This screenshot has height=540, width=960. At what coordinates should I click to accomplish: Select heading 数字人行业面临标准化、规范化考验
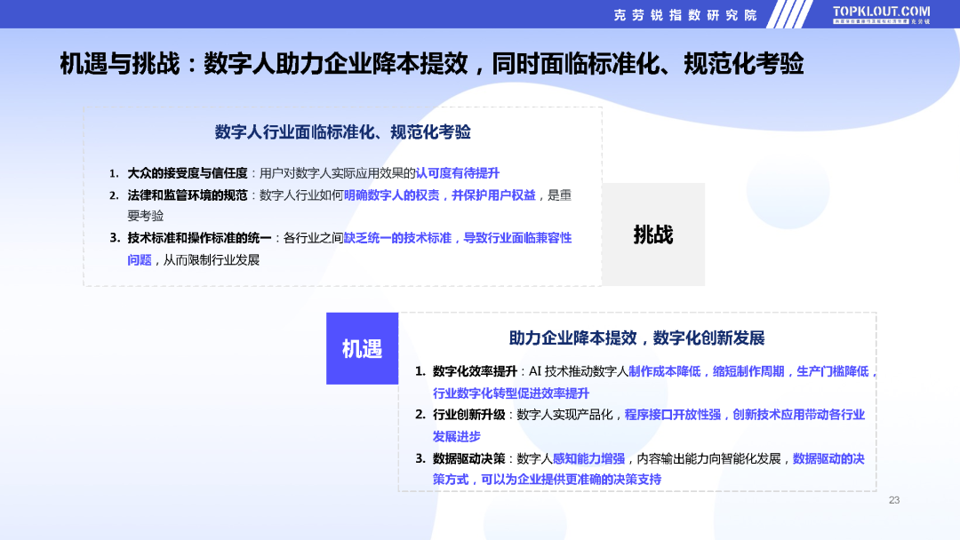(x=342, y=132)
